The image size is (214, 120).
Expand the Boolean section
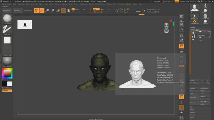pyautogui.click(x=192, y=112)
